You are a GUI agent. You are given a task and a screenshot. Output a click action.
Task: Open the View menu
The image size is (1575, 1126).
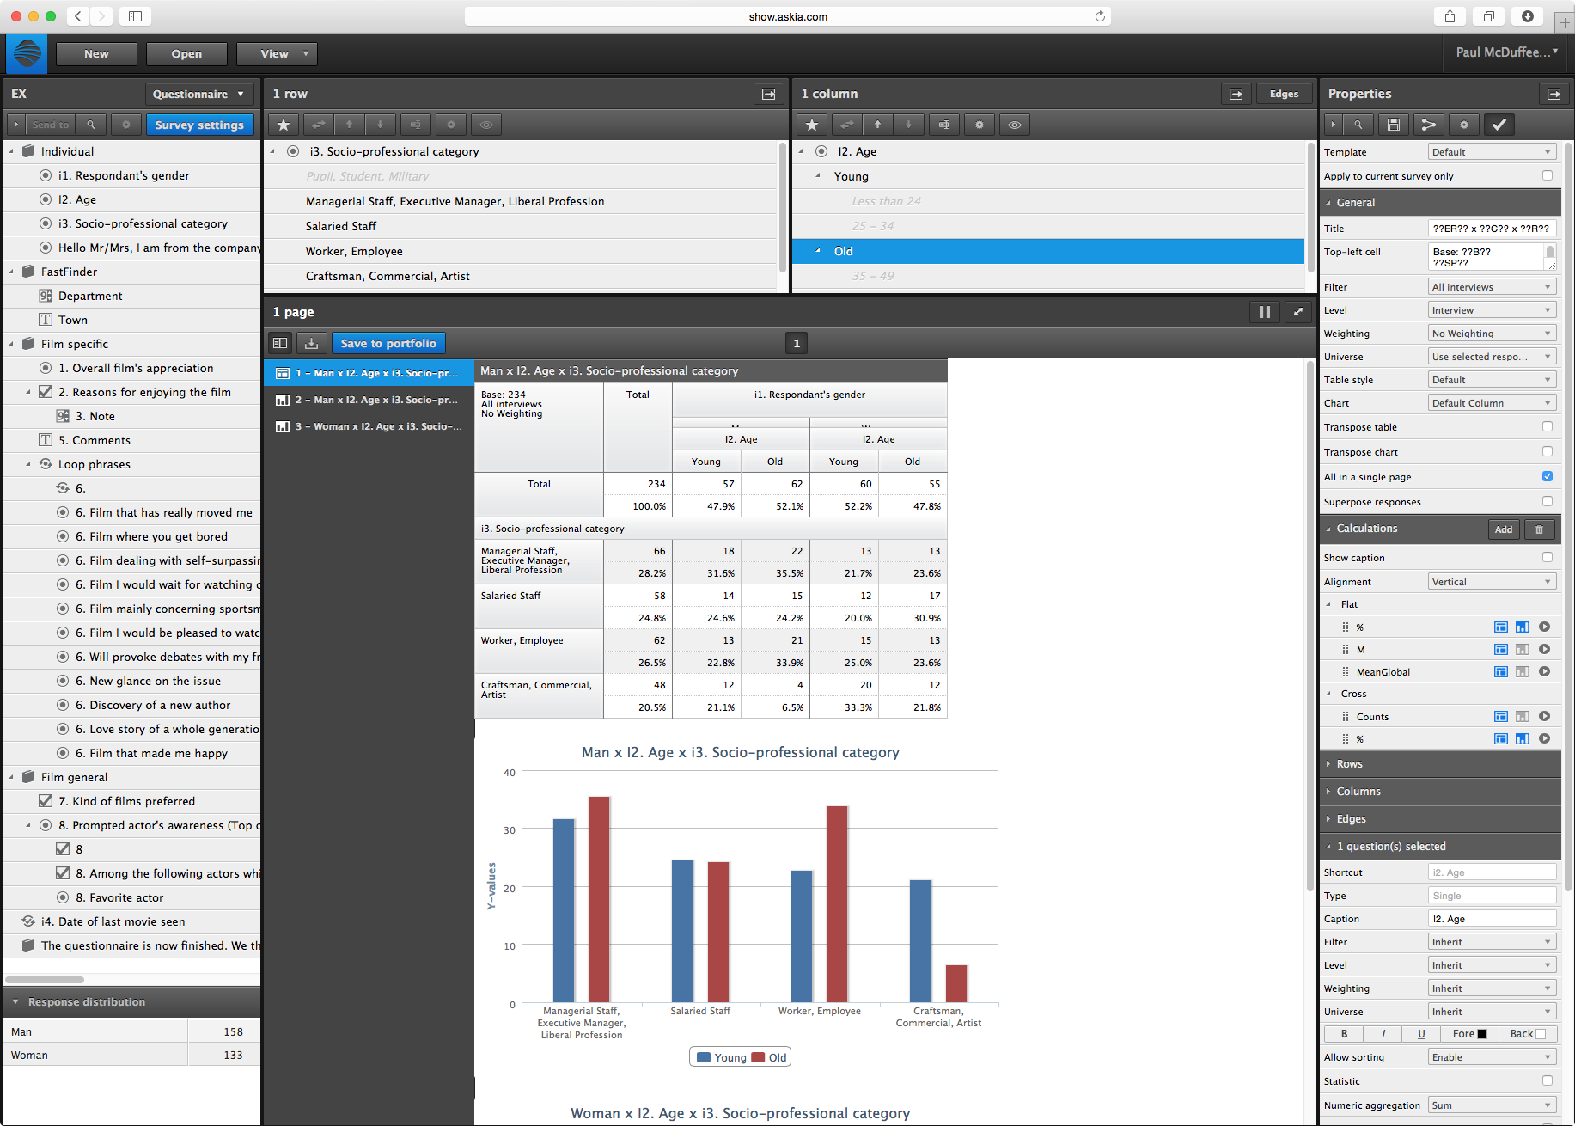click(x=276, y=54)
